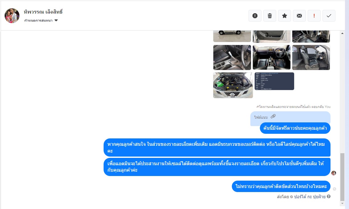Open the customer profile picture in the header
349x209 pixels.
point(12,16)
